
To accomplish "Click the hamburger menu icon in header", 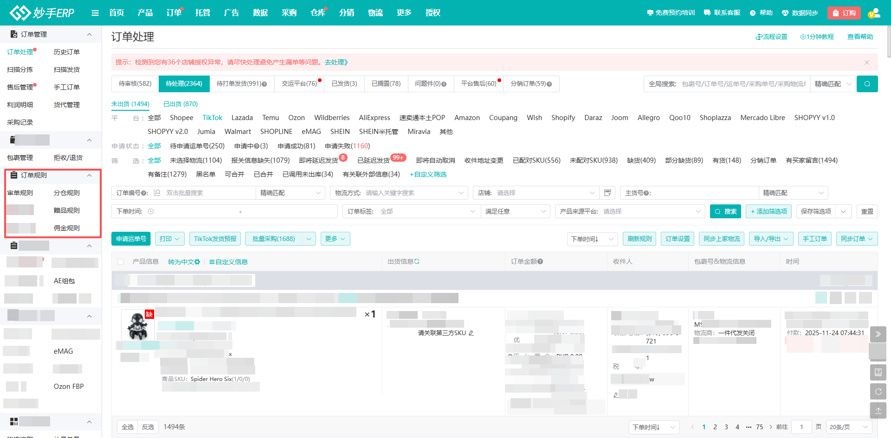I will (x=95, y=13).
